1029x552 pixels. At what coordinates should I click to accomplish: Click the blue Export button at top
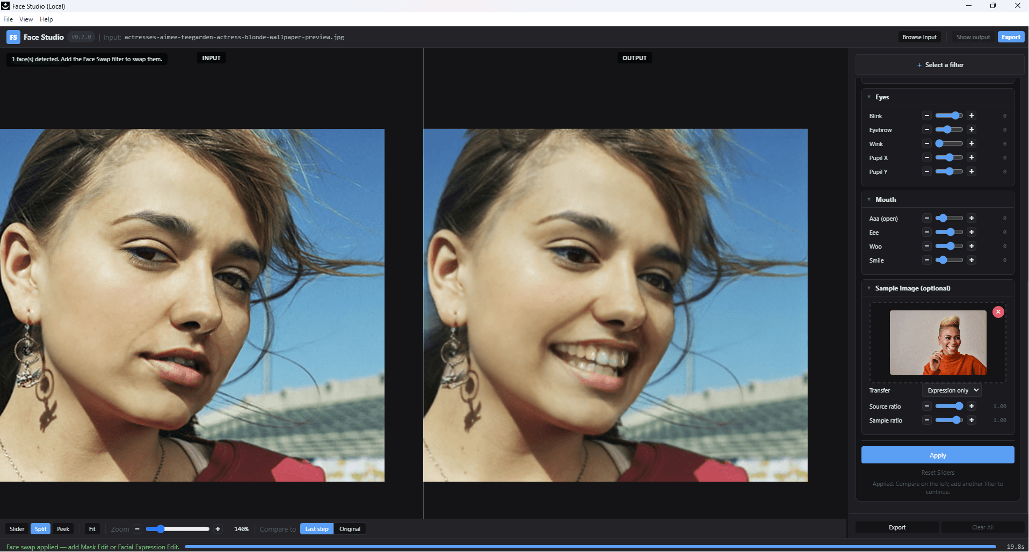[1011, 37]
